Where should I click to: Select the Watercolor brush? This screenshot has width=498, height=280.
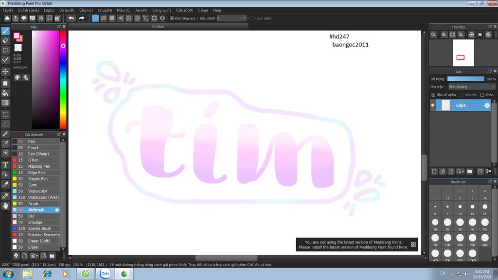click(x=36, y=191)
